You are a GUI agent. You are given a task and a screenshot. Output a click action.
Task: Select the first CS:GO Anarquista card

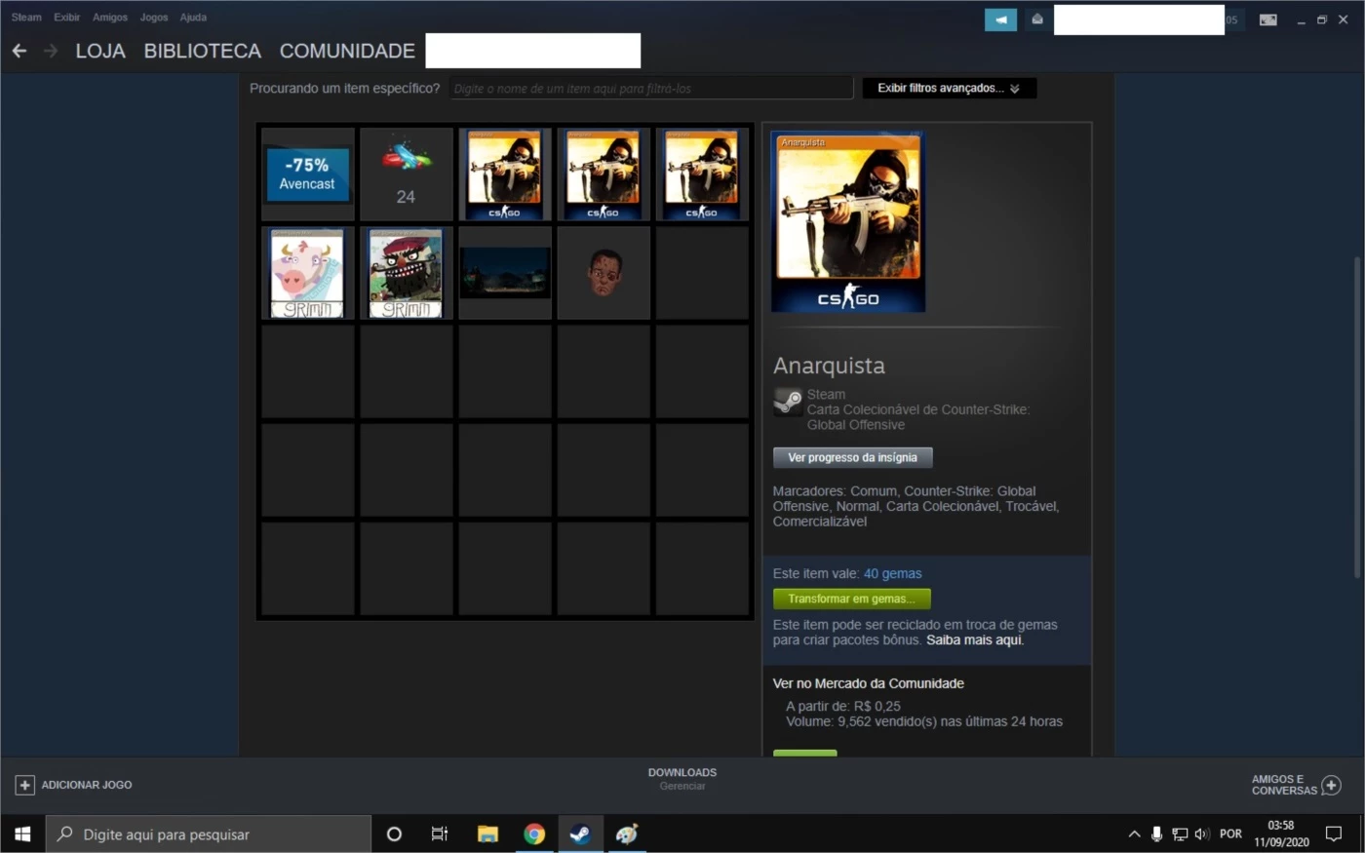[x=505, y=174]
